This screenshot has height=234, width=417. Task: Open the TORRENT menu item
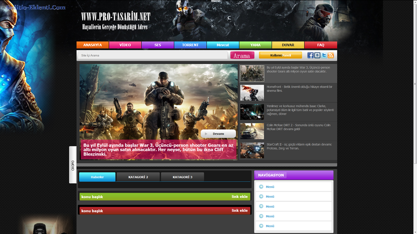click(190, 45)
